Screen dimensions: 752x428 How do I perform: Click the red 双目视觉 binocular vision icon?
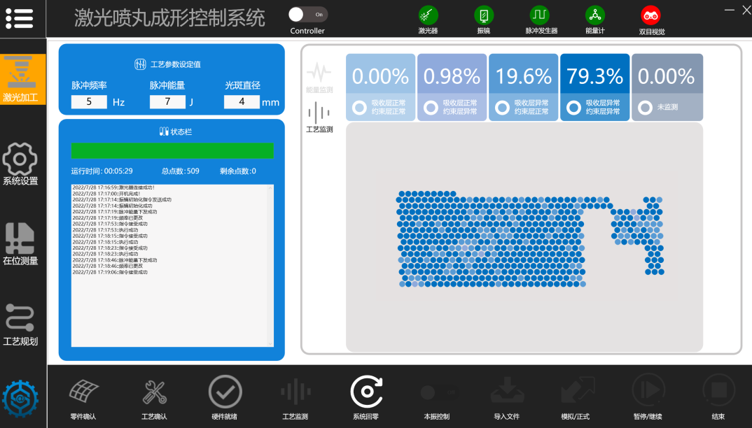point(651,15)
